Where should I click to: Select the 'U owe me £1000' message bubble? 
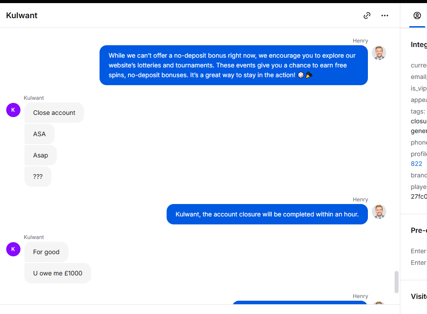pyautogui.click(x=58, y=273)
